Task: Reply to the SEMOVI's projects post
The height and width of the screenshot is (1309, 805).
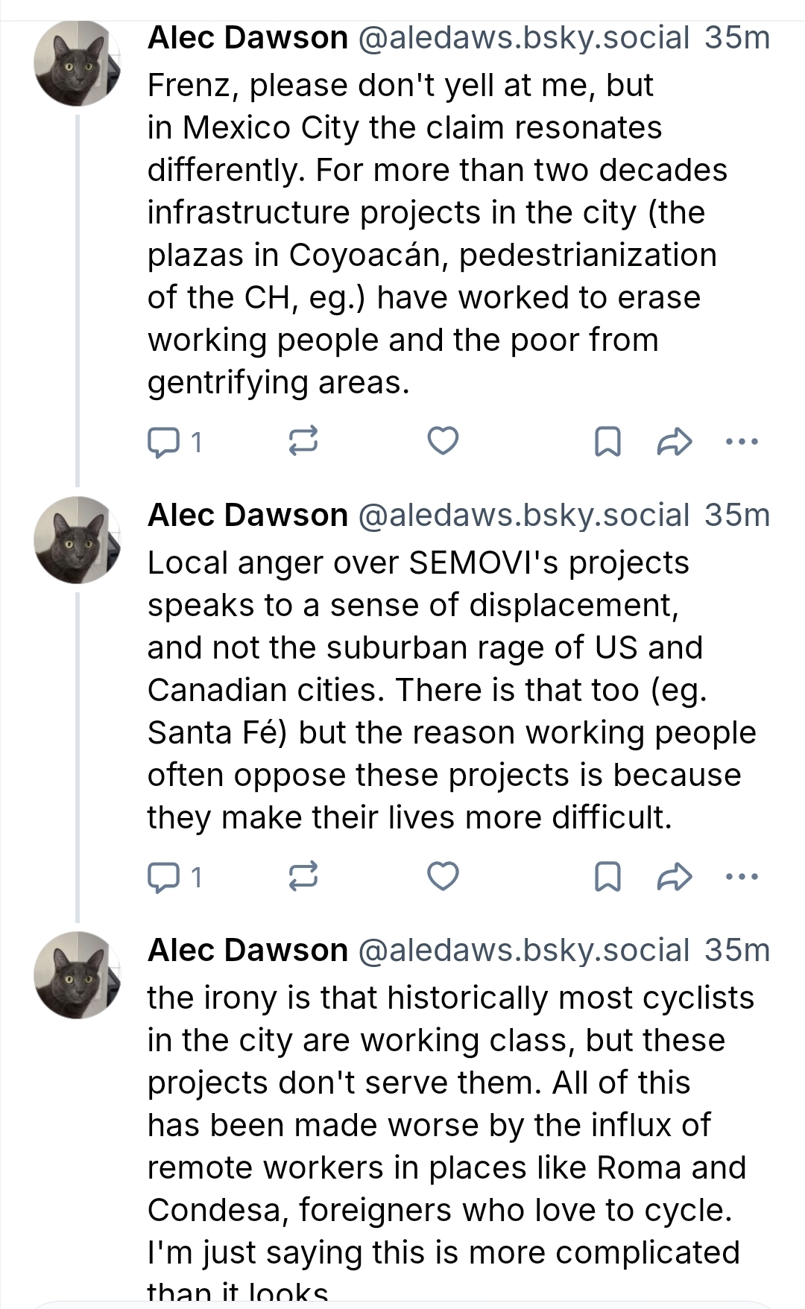Action: [x=163, y=877]
